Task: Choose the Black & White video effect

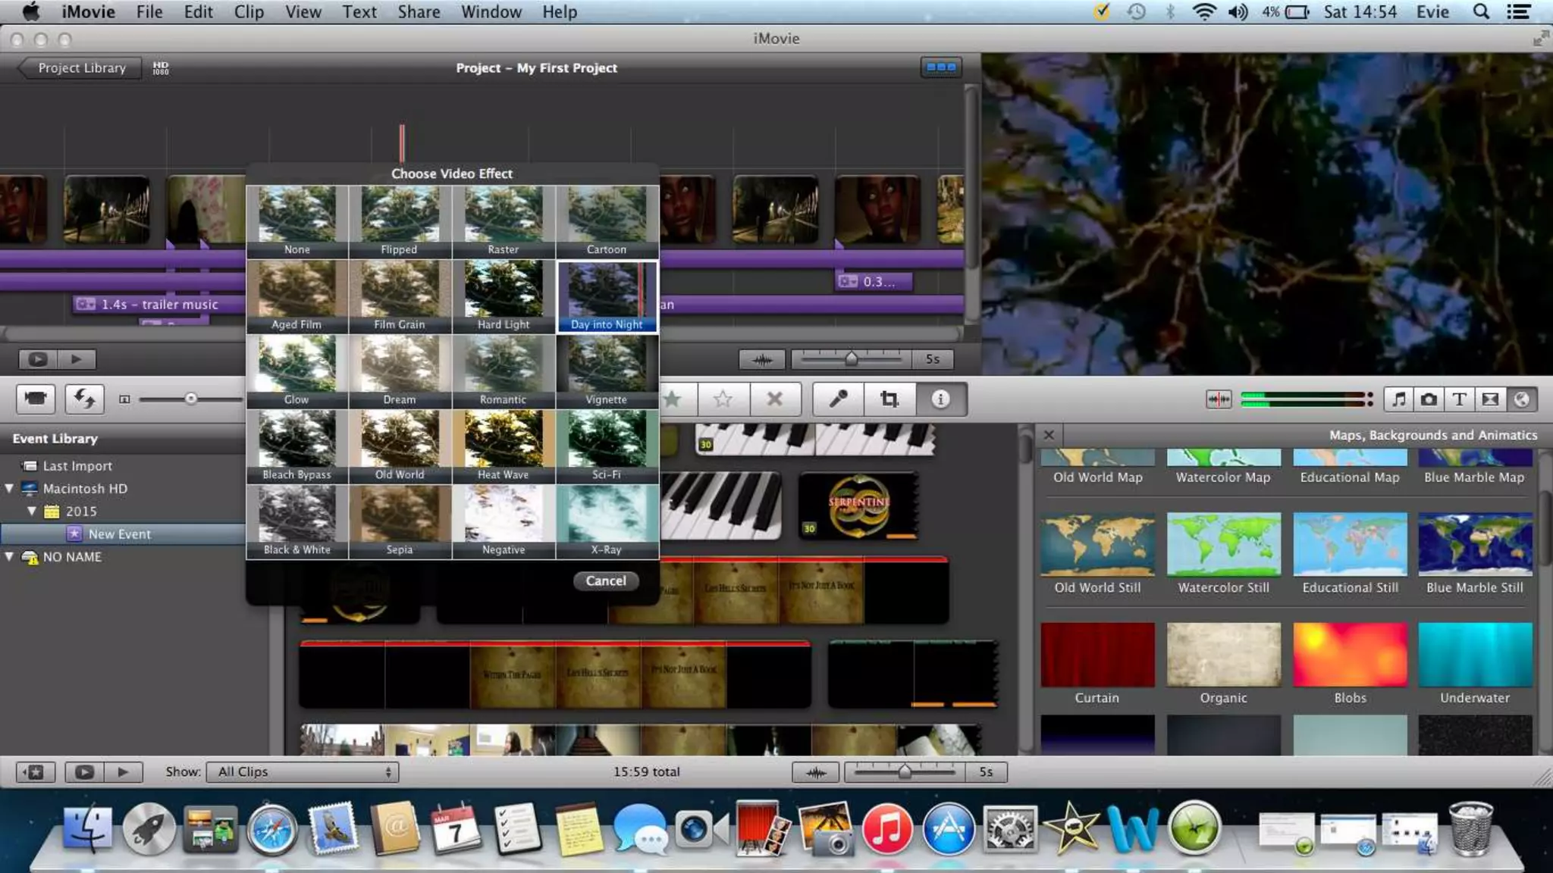Action: (297, 522)
